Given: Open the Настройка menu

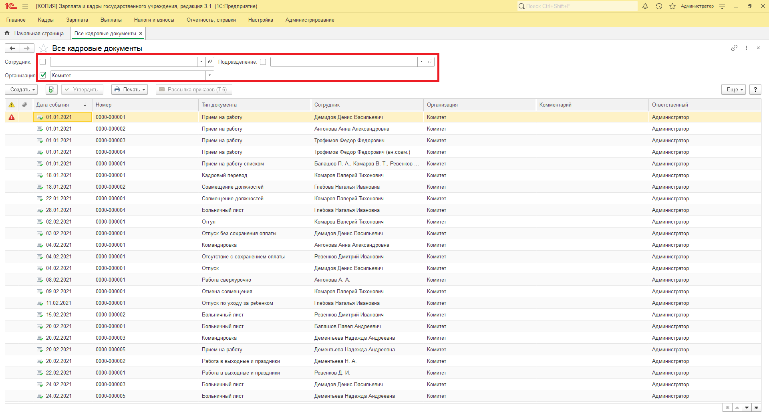Looking at the screenshot, I should click(x=261, y=20).
